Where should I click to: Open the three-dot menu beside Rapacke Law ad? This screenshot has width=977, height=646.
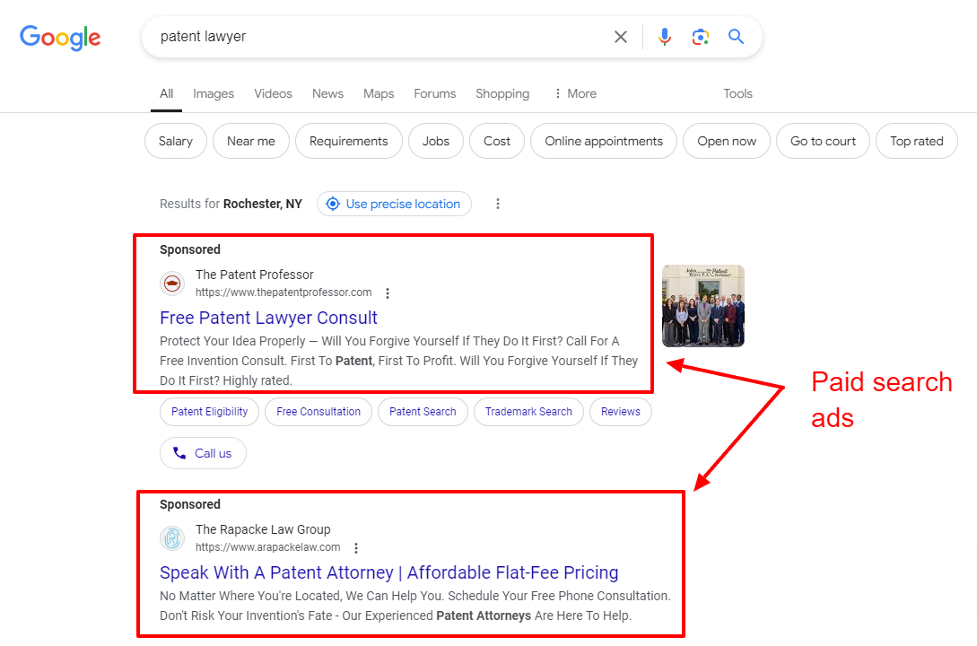click(356, 547)
